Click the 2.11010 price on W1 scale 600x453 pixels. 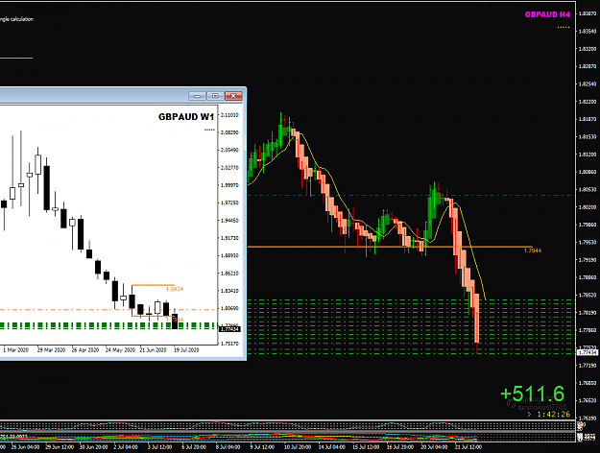[229, 115]
